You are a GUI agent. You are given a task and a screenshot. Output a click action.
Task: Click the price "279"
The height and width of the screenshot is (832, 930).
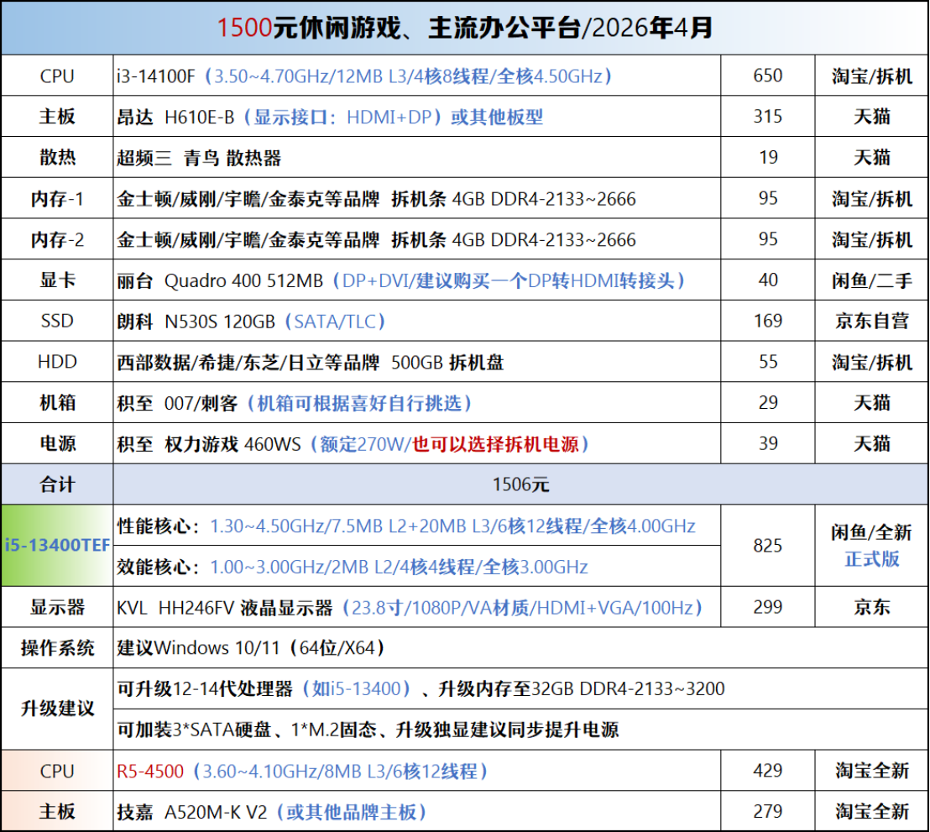(x=767, y=811)
